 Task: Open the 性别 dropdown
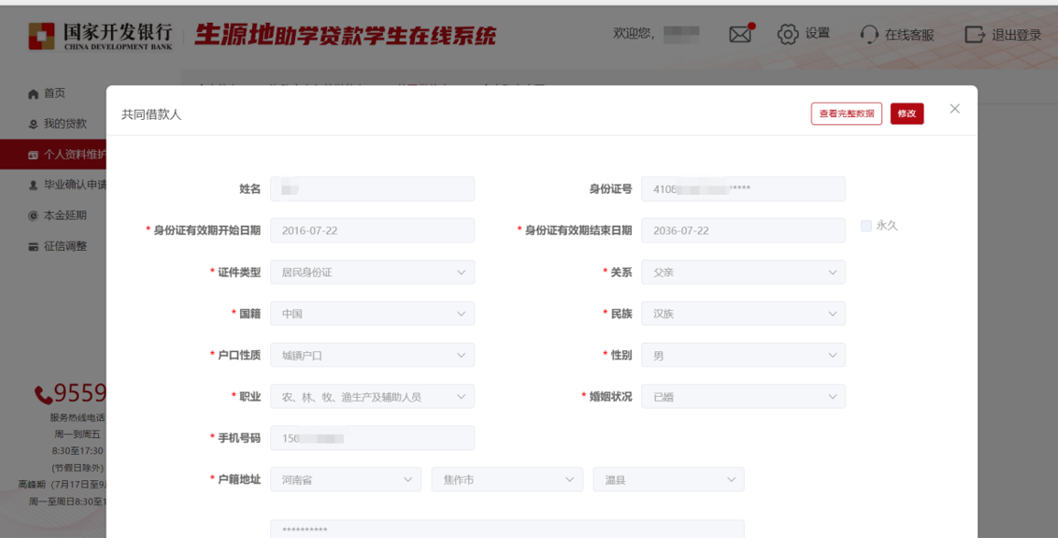[x=743, y=355]
